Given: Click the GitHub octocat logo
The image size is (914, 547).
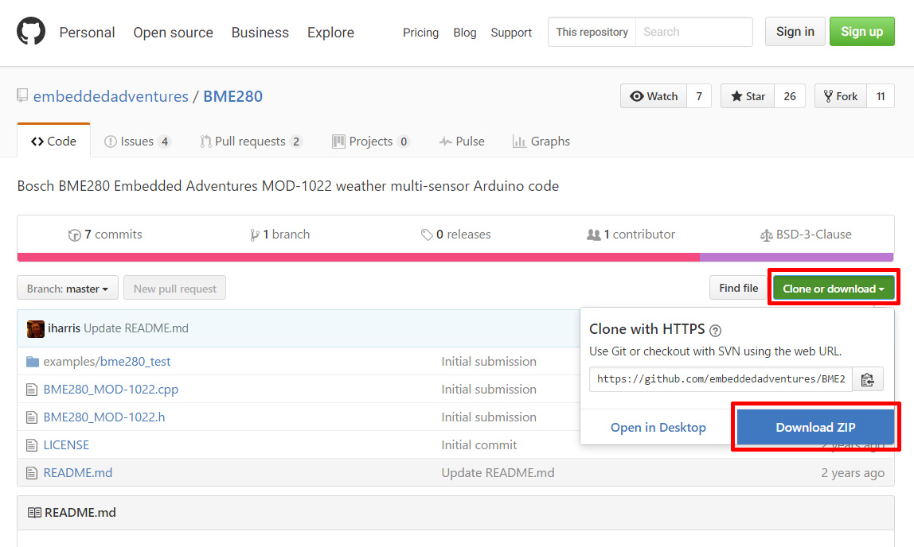Looking at the screenshot, I should click(x=31, y=32).
